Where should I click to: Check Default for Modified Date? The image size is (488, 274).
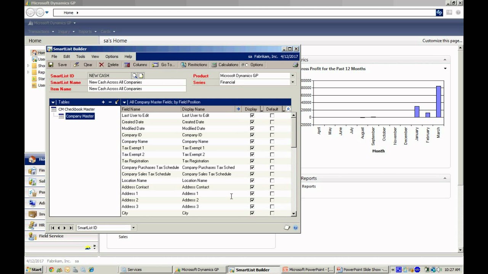(272, 128)
